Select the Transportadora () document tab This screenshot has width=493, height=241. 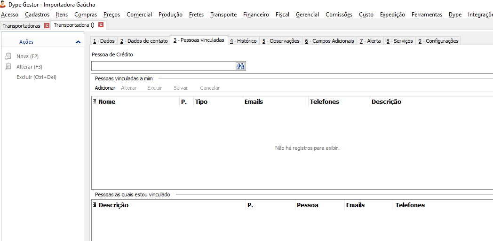coord(74,25)
